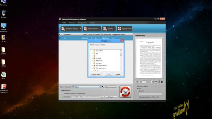Confirm the folder dialog with OK

109,74
